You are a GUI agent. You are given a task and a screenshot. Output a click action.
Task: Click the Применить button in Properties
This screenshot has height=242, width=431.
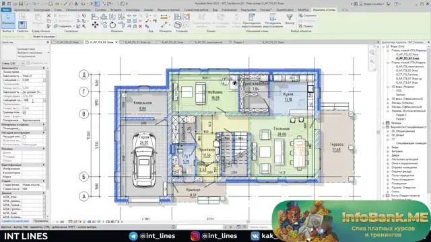pos(40,221)
